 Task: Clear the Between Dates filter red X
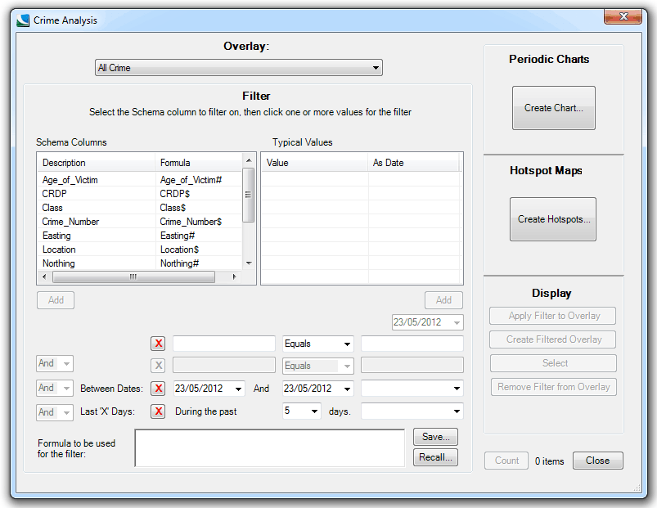pyautogui.click(x=158, y=389)
